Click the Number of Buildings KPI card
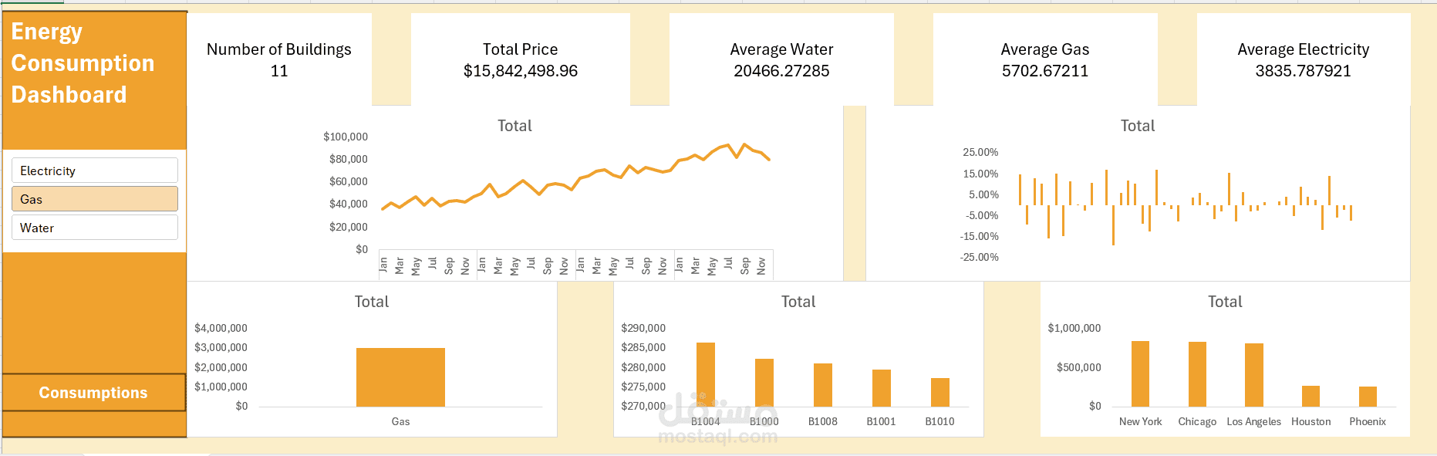1437x456 pixels. coord(279,59)
